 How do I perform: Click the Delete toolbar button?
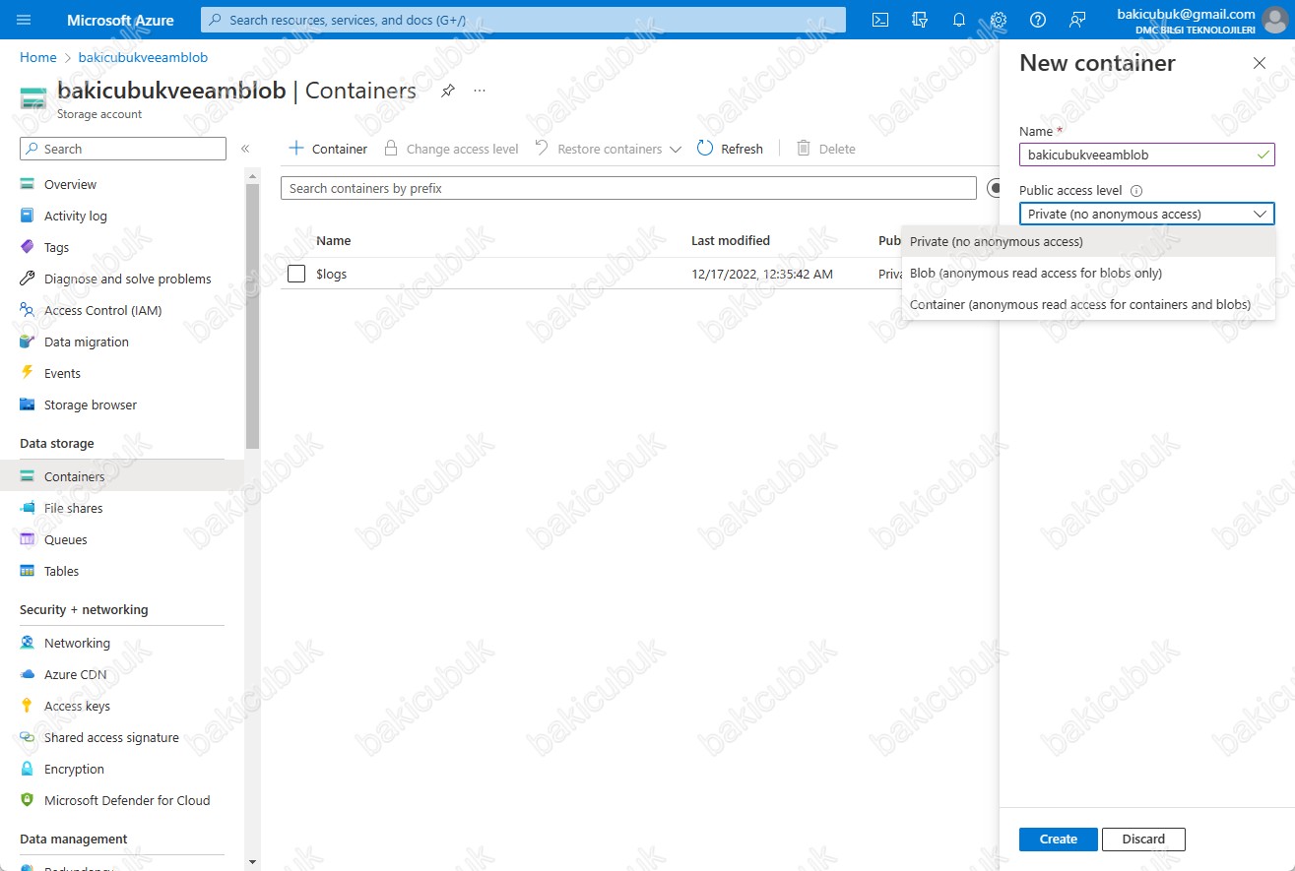click(826, 149)
